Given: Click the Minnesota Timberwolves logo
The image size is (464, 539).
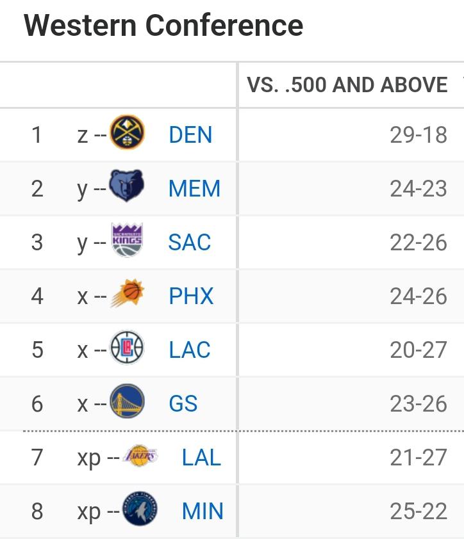Looking at the screenshot, I should [140, 510].
